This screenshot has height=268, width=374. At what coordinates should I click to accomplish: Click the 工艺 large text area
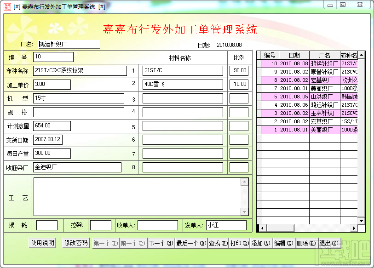(137, 197)
